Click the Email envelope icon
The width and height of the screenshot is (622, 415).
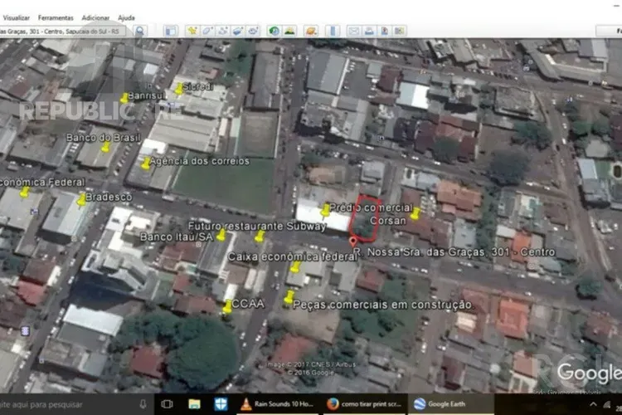[354, 31]
